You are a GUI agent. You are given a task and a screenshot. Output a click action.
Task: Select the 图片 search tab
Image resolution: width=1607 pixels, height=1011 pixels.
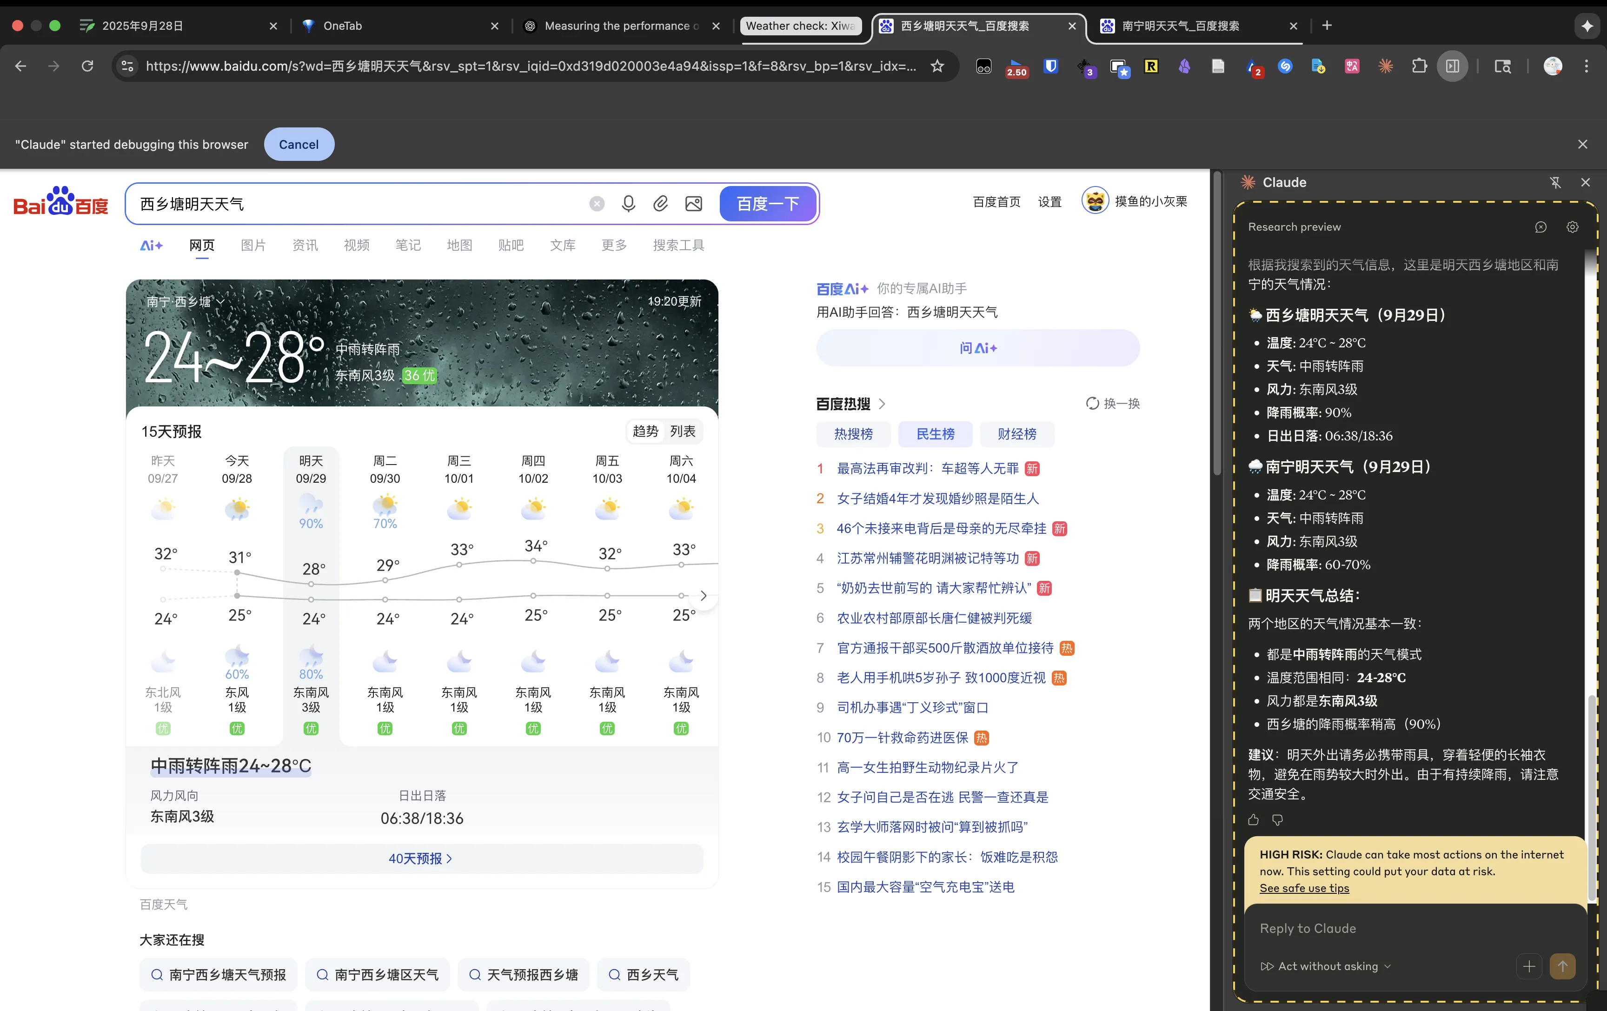[253, 245]
